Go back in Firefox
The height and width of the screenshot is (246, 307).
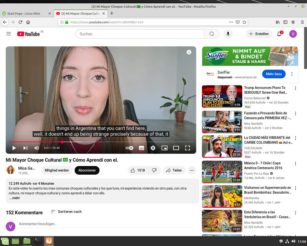(5, 22)
